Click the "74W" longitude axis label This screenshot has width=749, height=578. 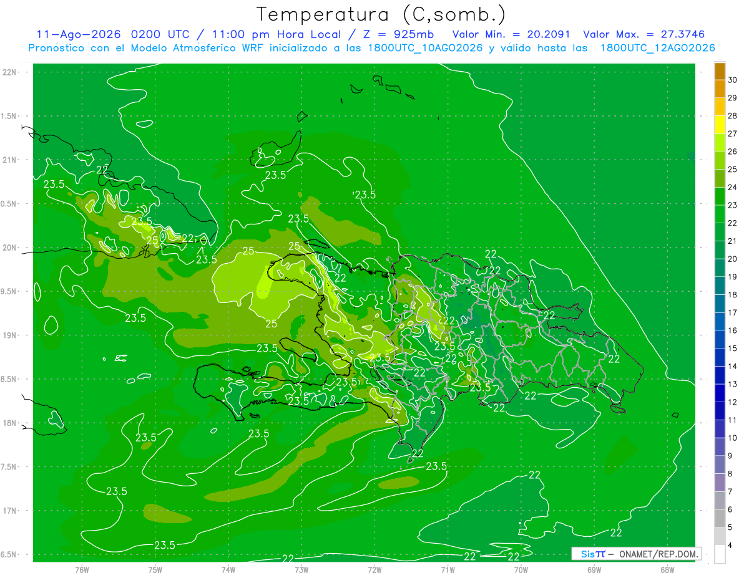(228, 570)
